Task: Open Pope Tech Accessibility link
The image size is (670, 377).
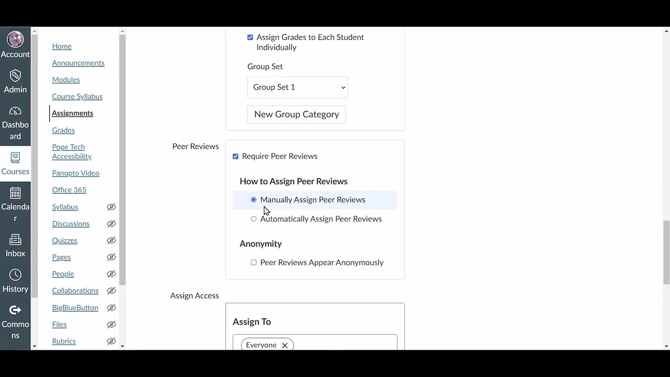Action: click(x=72, y=151)
